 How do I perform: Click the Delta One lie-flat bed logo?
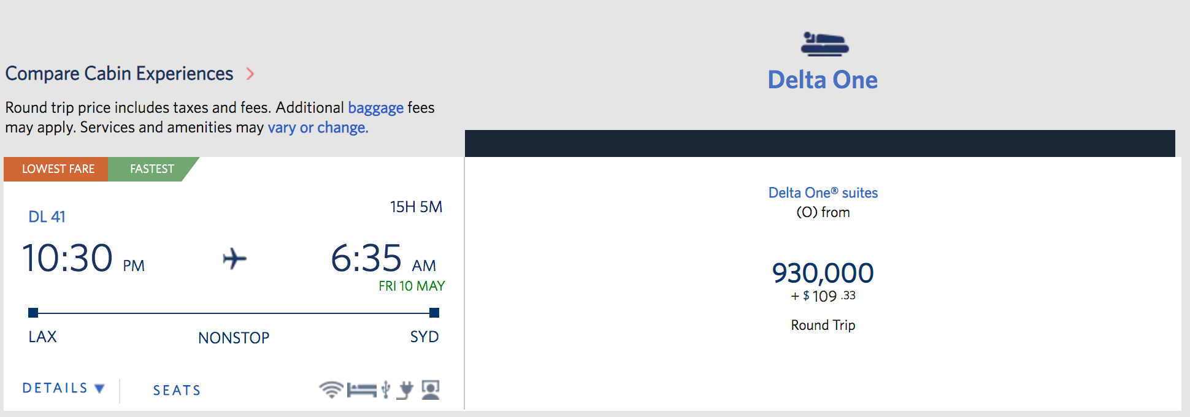click(824, 44)
